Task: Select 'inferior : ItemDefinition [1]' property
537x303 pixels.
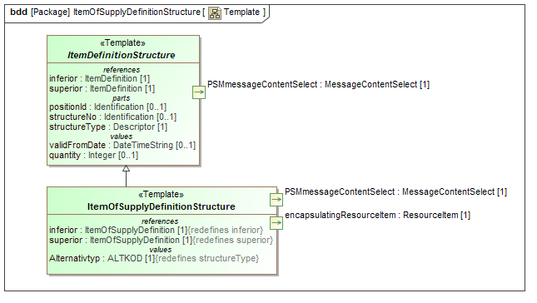Action: [100, 79]
